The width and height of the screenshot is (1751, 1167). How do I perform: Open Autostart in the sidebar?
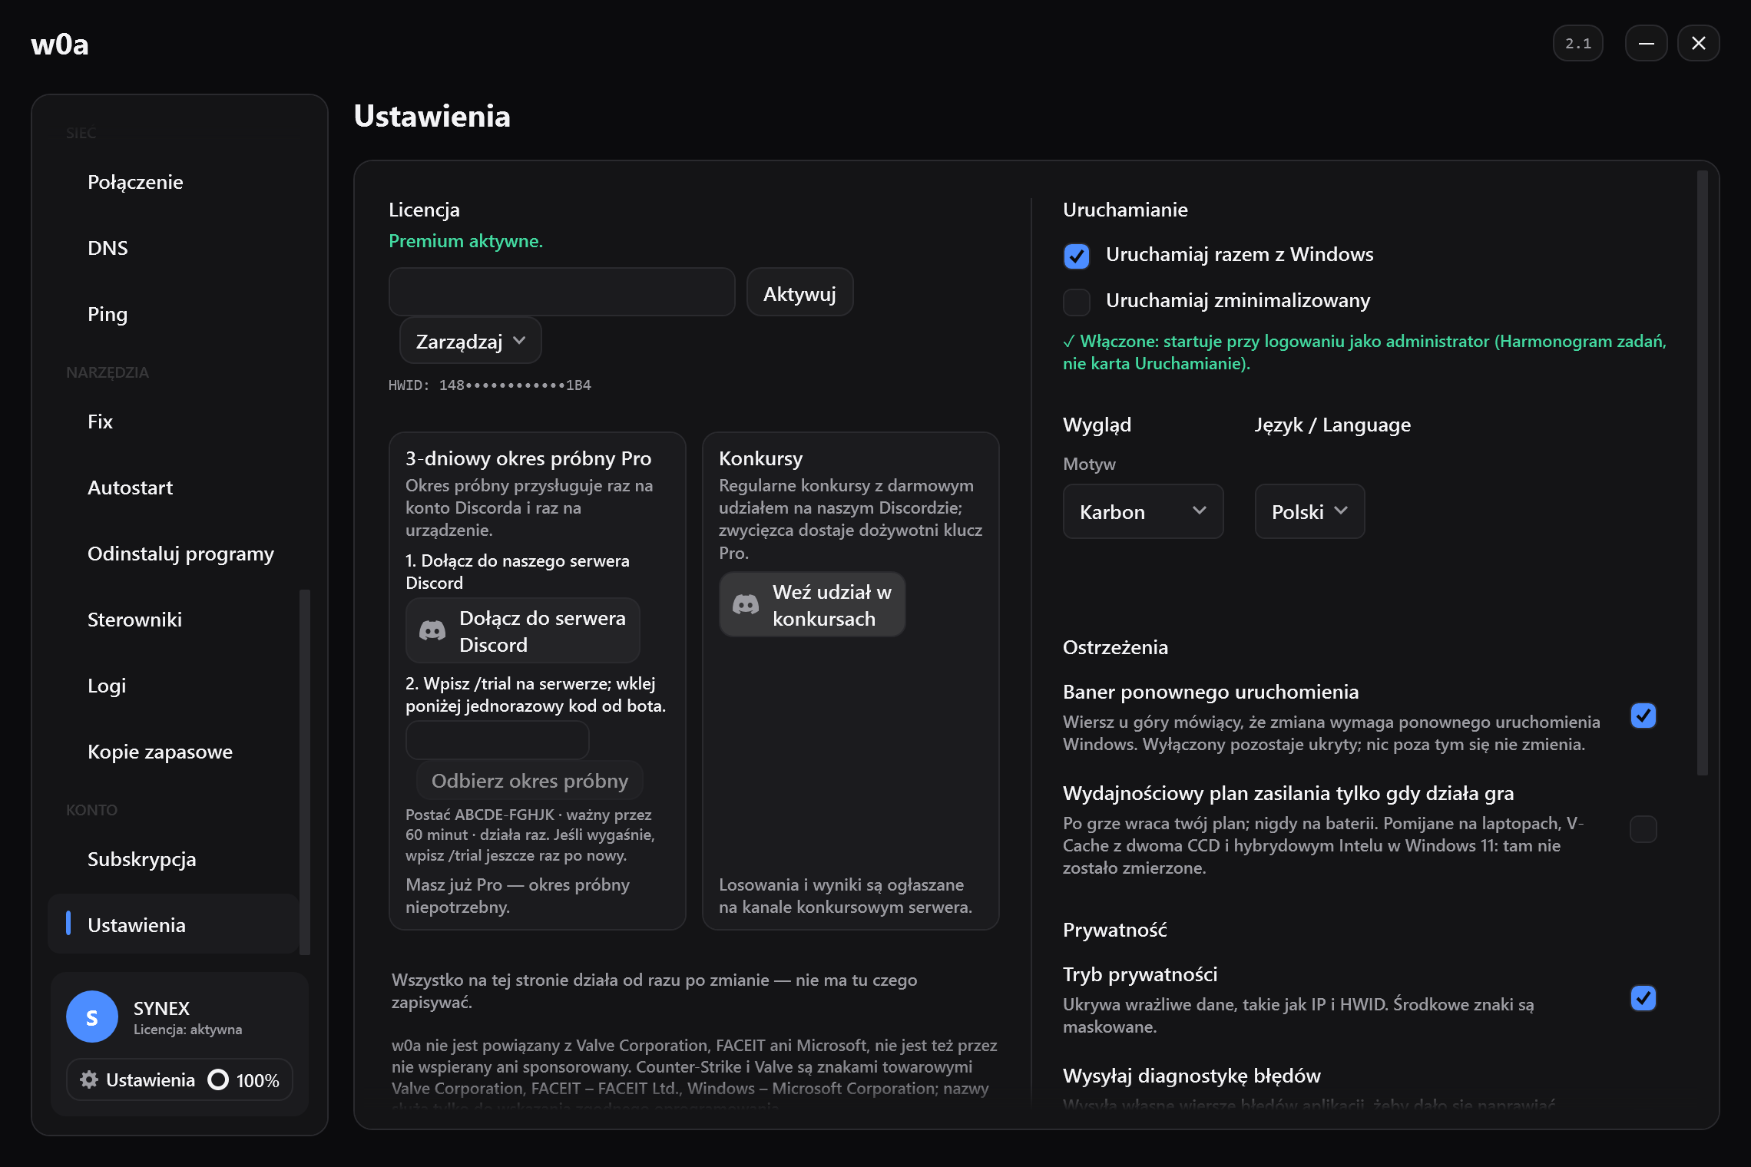click(173, 488)
